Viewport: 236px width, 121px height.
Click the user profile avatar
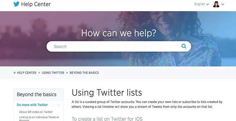(x=216, y=4)
